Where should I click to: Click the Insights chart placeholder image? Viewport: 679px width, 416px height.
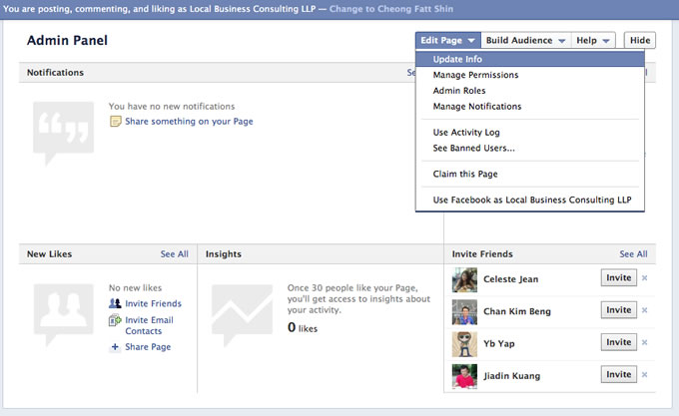(x=242, y=315)
